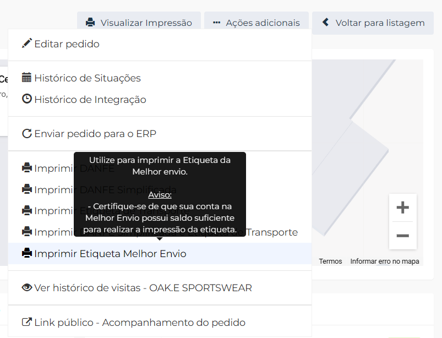Click printer icon of Imprimir Etiqueta Melhor Envio
This screenshot has width=442, height=338.
click(x=27, y=253)
